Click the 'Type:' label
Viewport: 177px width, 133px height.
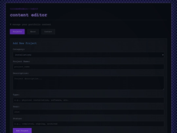(16, 95)
